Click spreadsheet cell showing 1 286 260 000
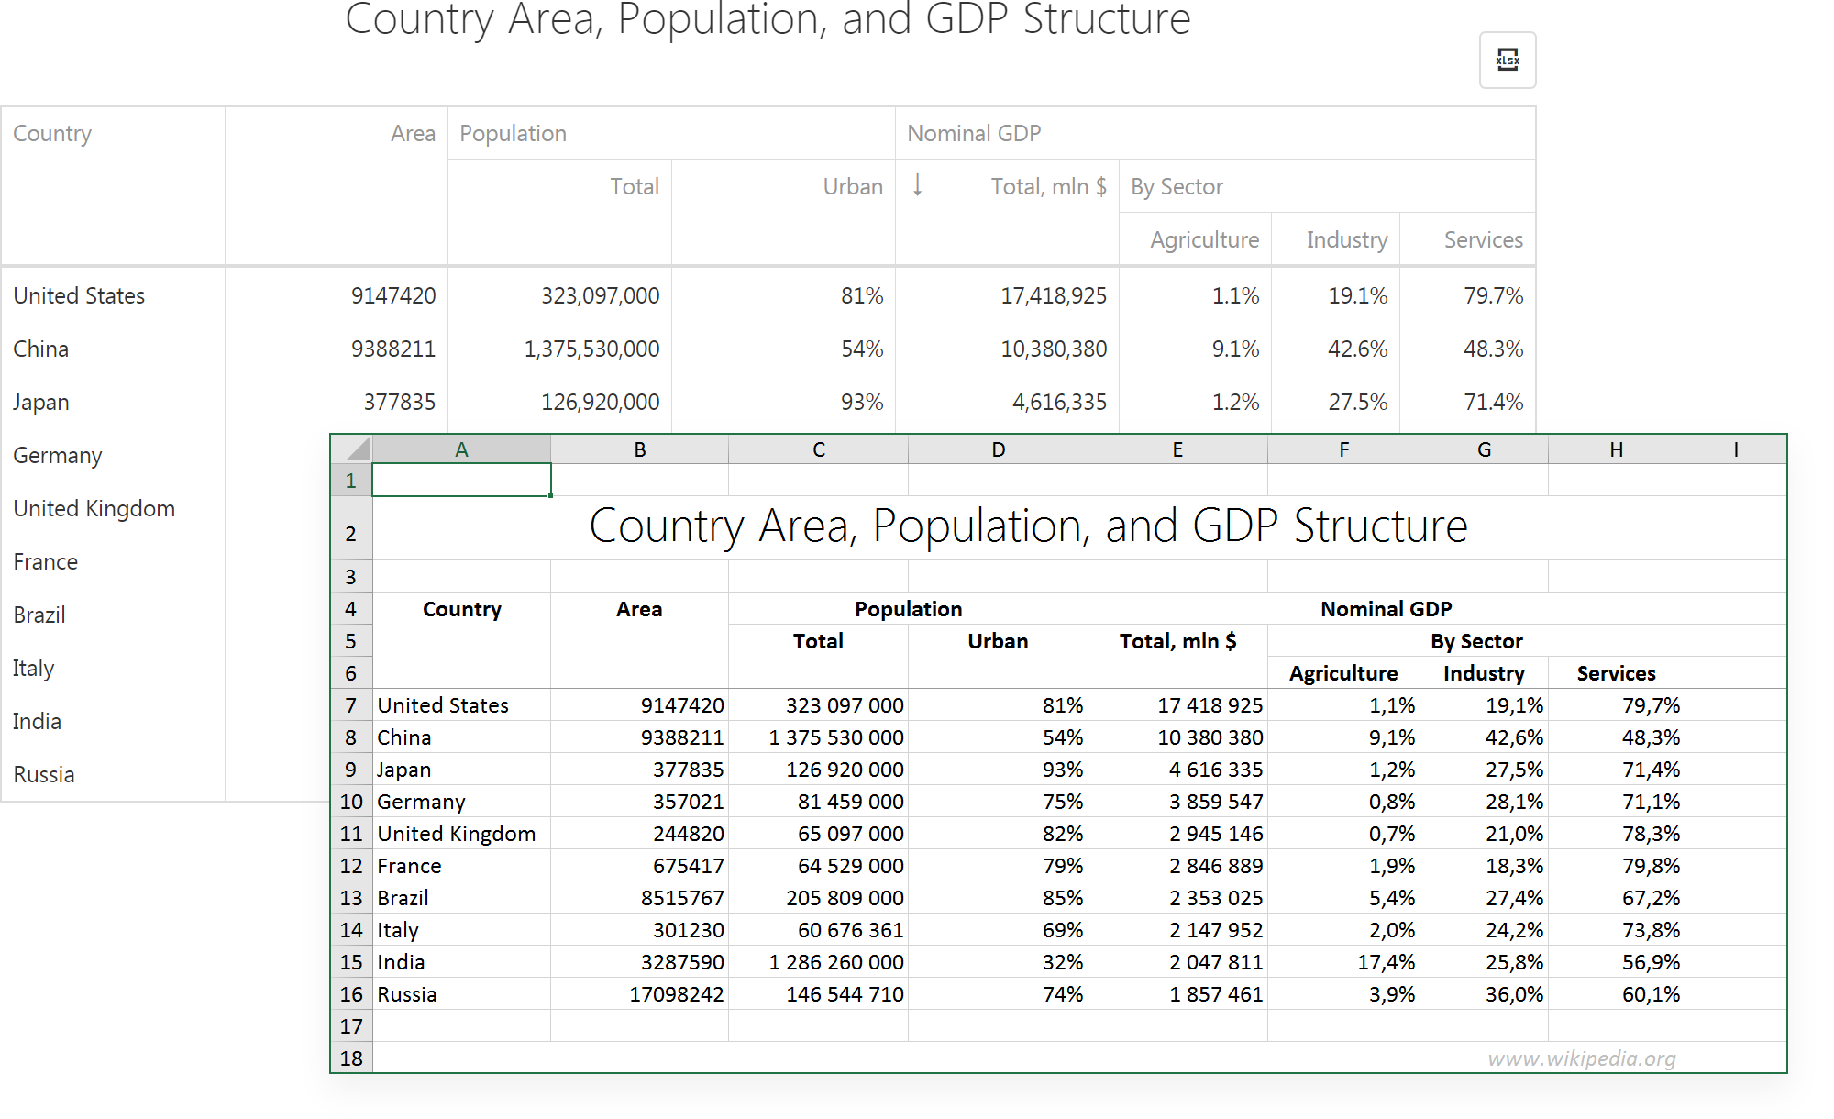The width and height of the screenshot is (1834, 1119). click(x=818, y=961)
